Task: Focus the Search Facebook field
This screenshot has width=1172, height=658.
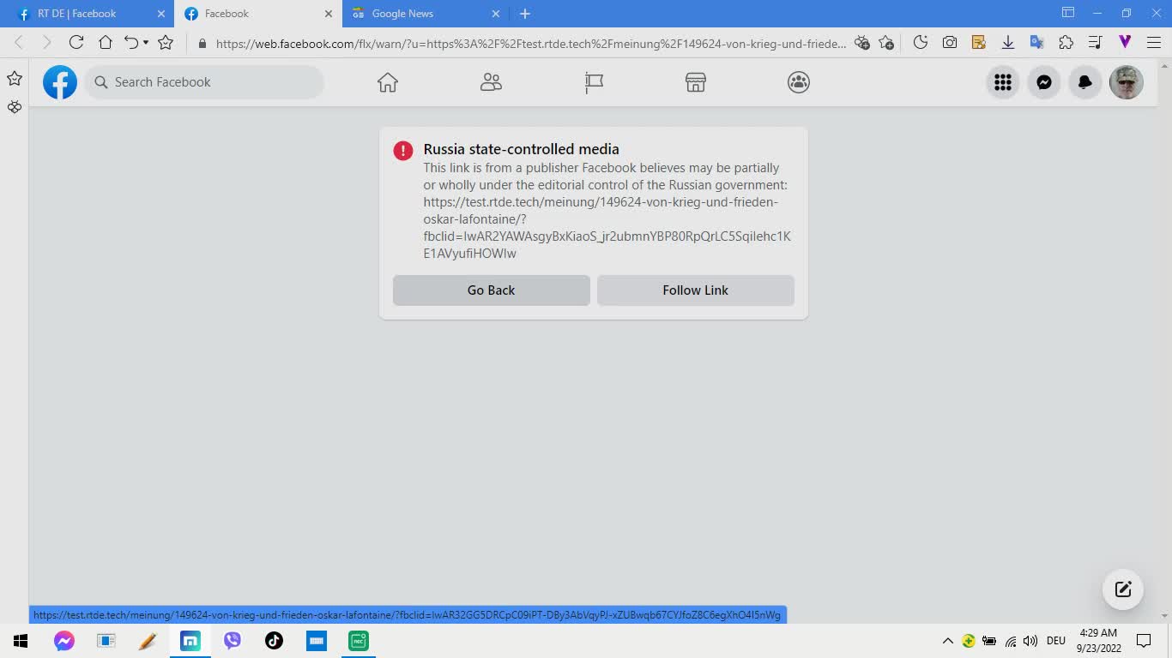Action: coord(204,82)
